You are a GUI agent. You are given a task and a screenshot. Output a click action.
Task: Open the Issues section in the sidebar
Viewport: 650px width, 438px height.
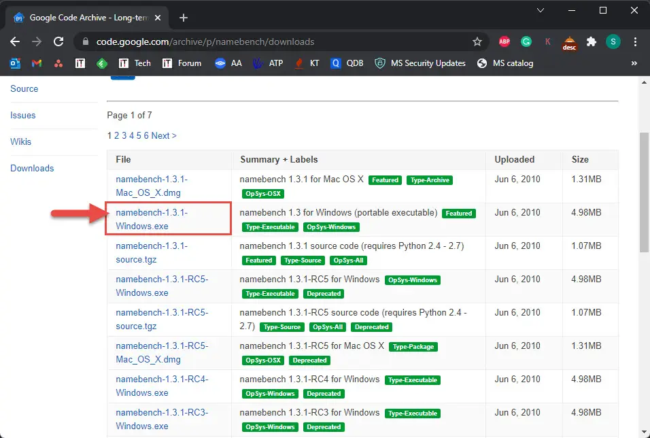point(23,116)
